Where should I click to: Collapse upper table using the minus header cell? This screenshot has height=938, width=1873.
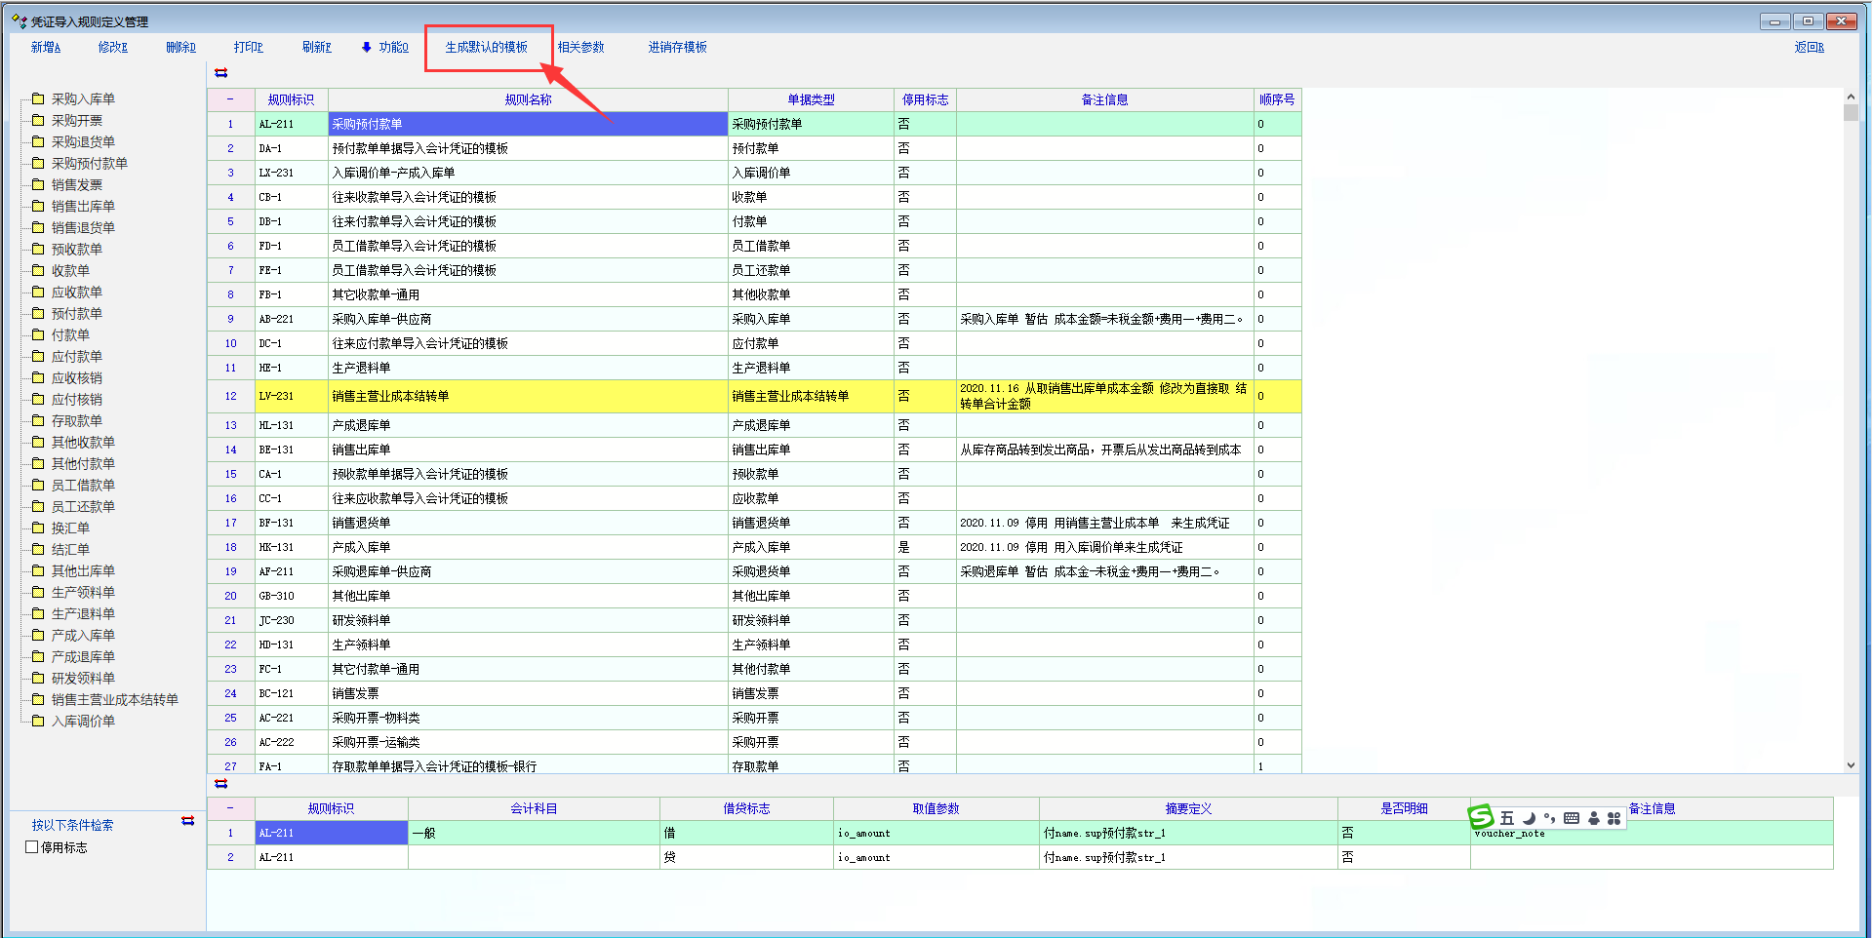coord(230,99)
